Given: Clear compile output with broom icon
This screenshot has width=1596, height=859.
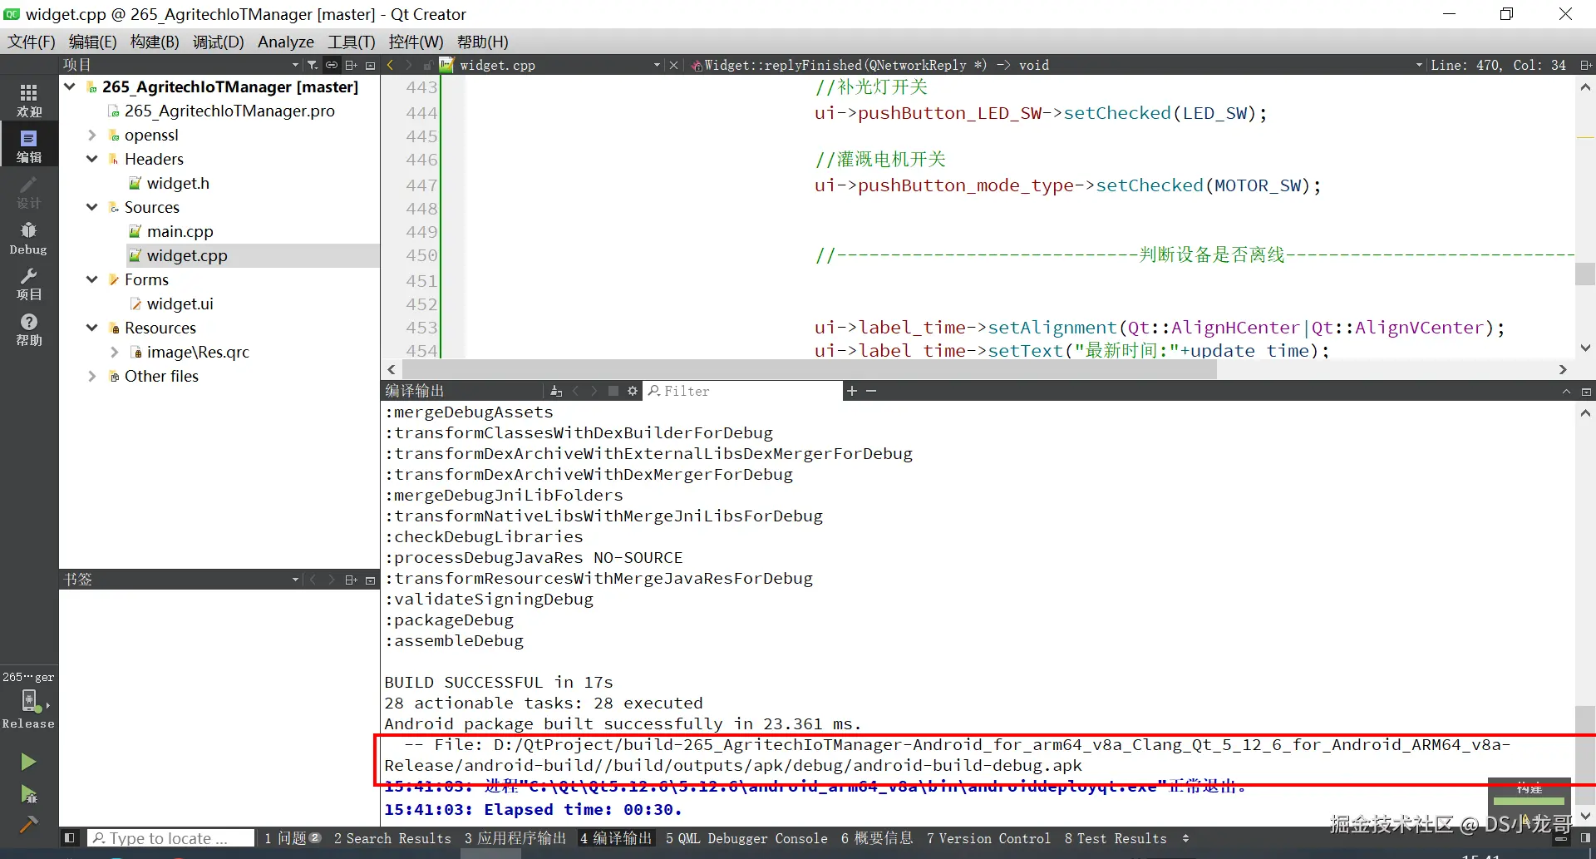Looking at the screenshot, I should [x=556, y=391].
